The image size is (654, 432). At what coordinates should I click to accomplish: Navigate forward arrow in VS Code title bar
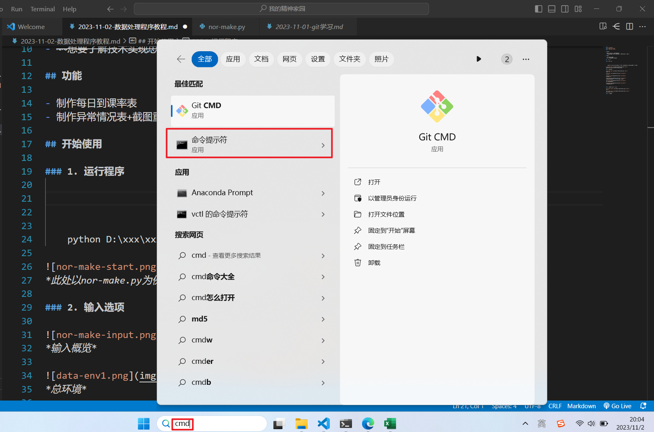point(123,9)
